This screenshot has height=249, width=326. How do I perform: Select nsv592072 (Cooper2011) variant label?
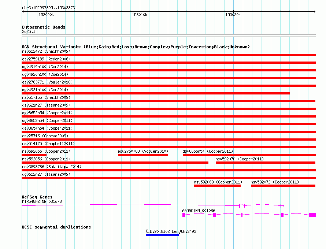coord(275,182)
